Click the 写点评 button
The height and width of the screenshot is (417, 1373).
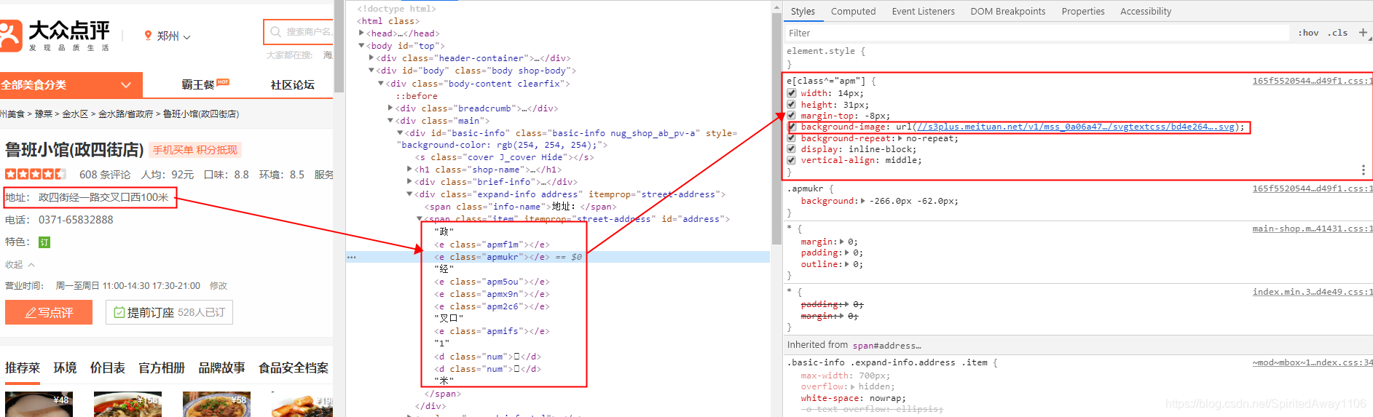(x=49, y=312)
